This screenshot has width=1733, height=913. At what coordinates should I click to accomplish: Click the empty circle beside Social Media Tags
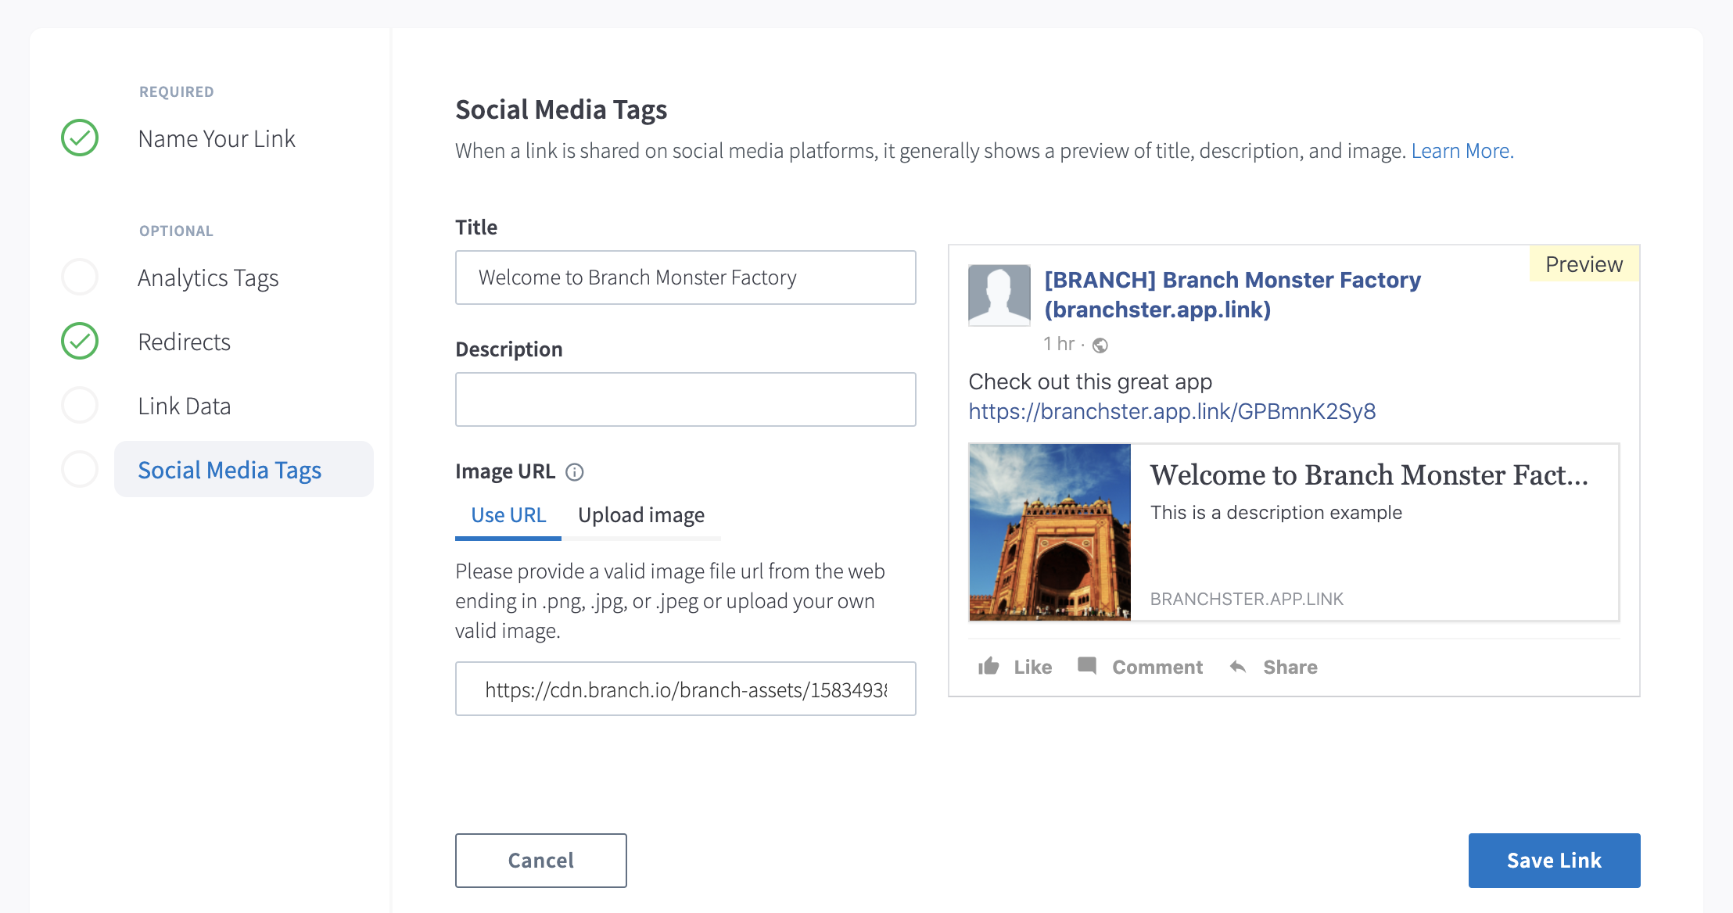pos(80,470)
